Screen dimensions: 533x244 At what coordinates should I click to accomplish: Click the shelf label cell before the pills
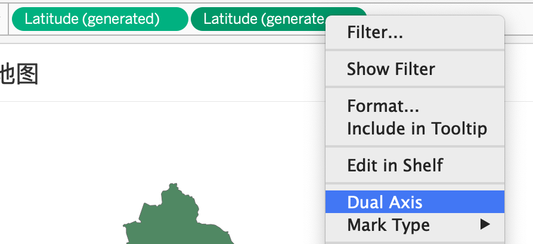[x=4, y=19]
